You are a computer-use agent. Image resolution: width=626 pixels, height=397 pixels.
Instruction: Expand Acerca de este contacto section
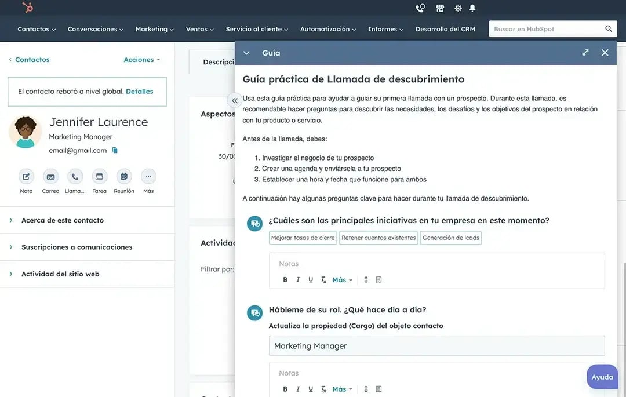[x=87, y=220]
